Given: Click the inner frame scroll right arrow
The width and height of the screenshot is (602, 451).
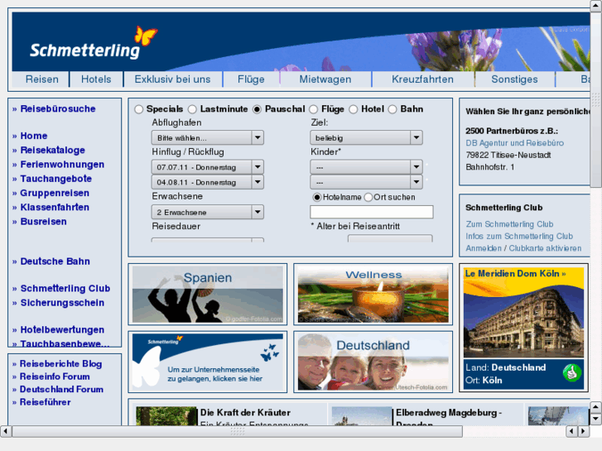Looking at the screenshot, I should click(x=583, y=431).
